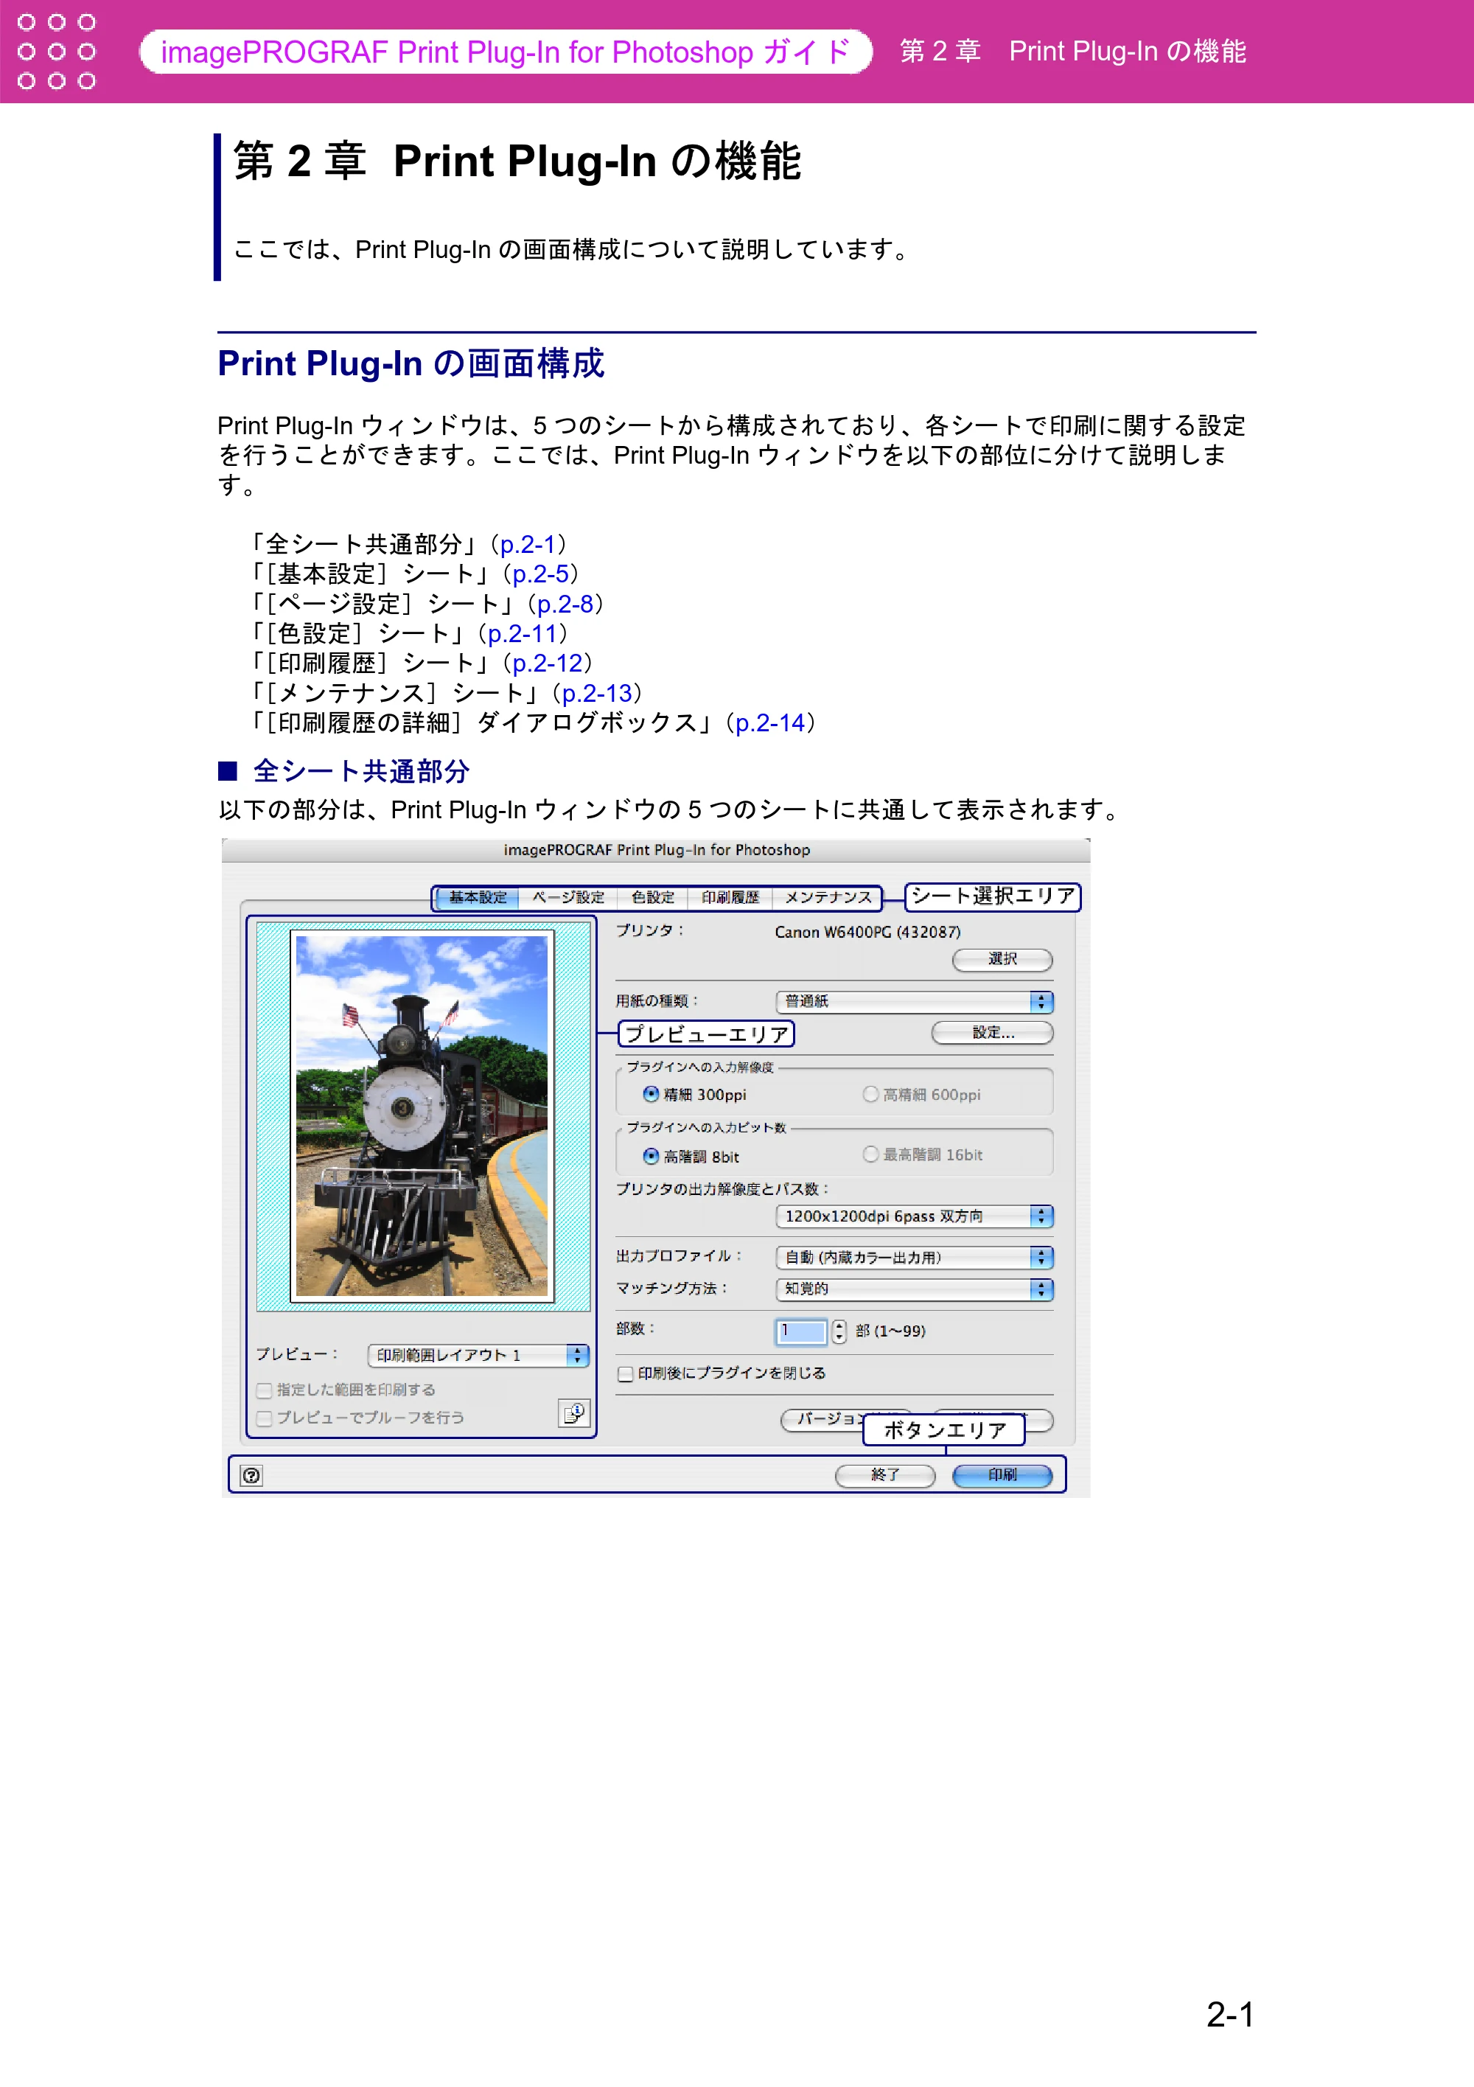
Task: Select the 高精細 600ppi radio button
Action: [x=870, y=1093]
